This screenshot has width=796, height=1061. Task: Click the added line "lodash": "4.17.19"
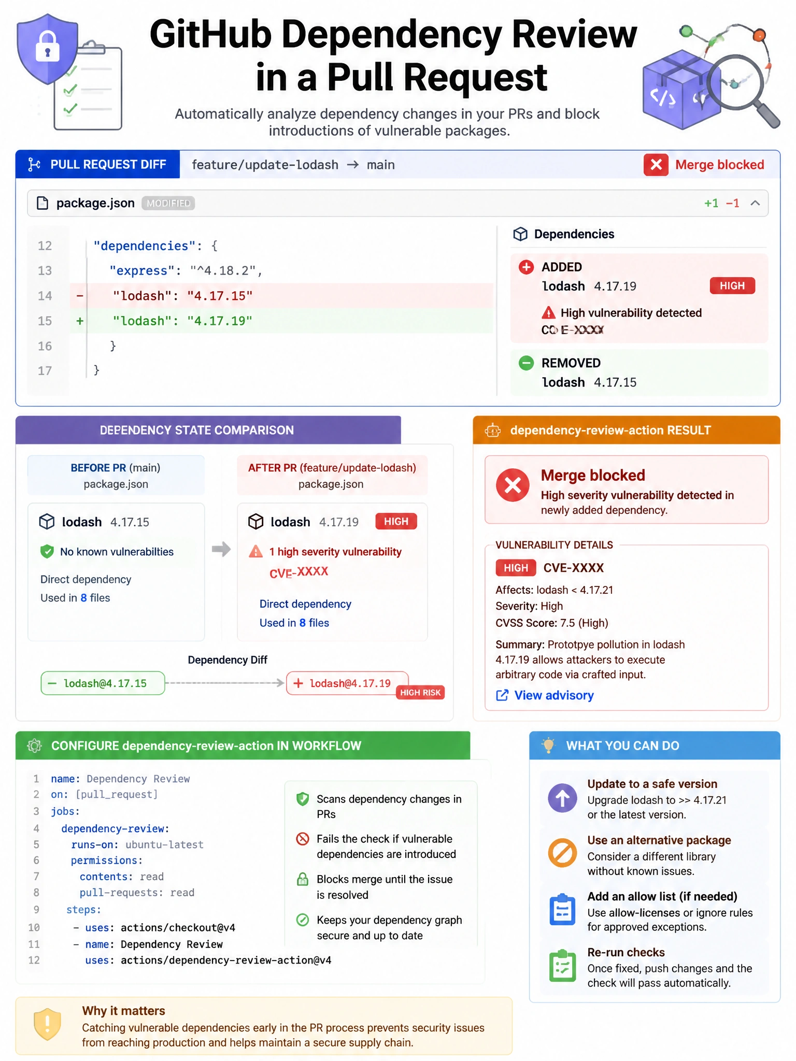(x=281, y=321)
